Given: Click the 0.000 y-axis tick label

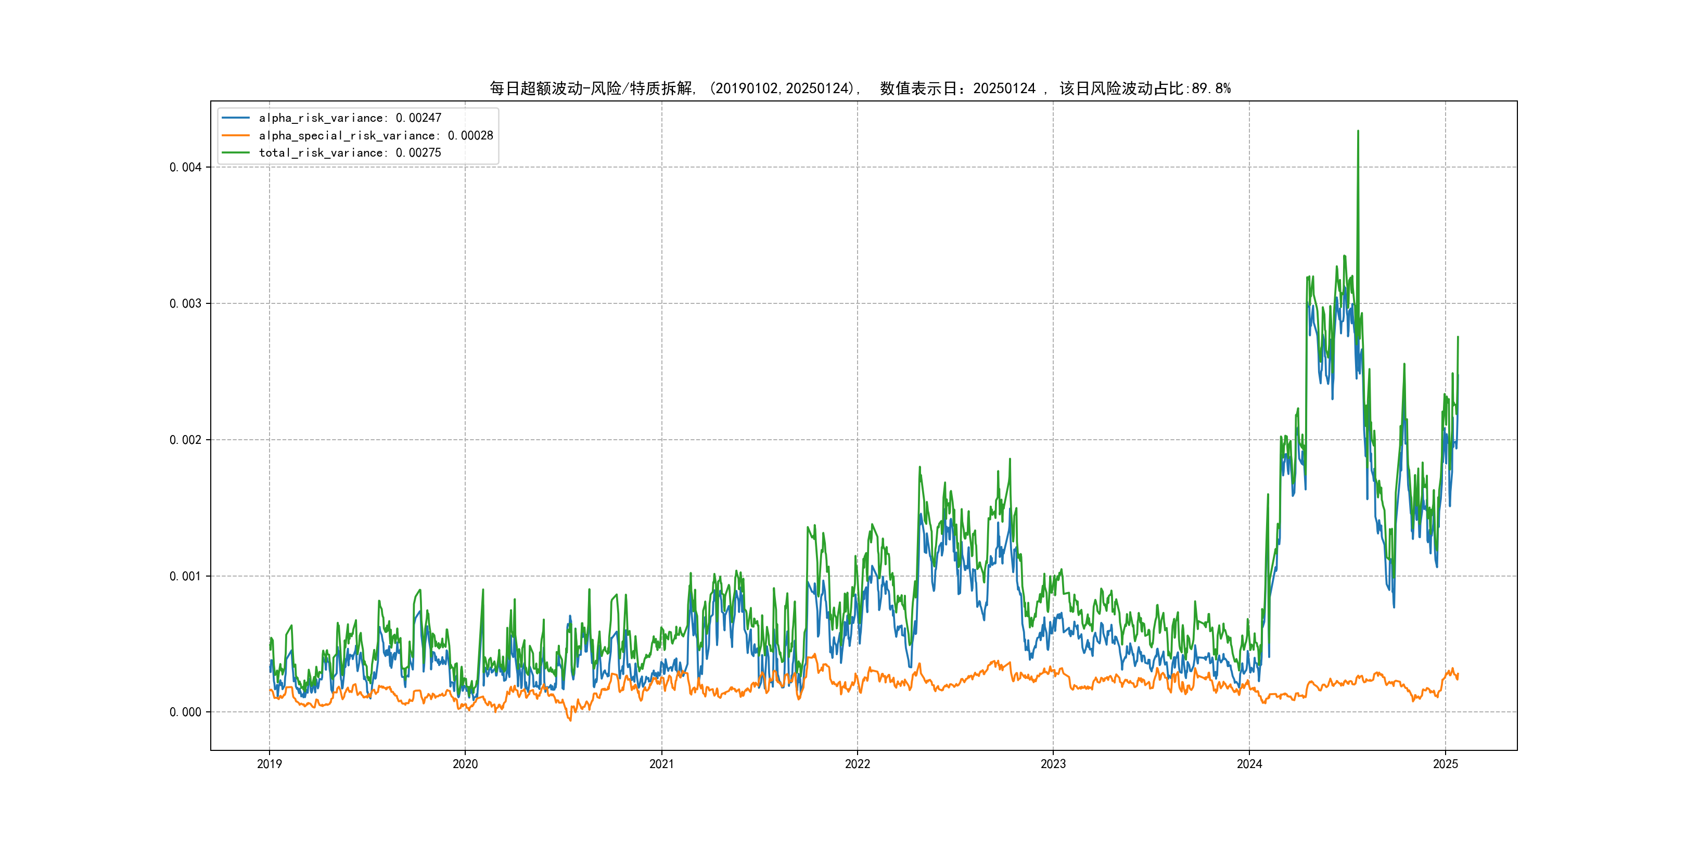Looking at the screenshot, I should tap(185, 712).
